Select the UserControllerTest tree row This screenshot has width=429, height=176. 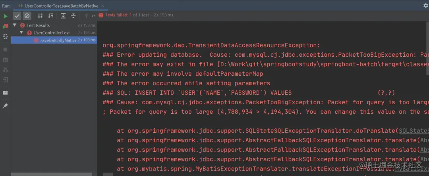pos(54,33)
